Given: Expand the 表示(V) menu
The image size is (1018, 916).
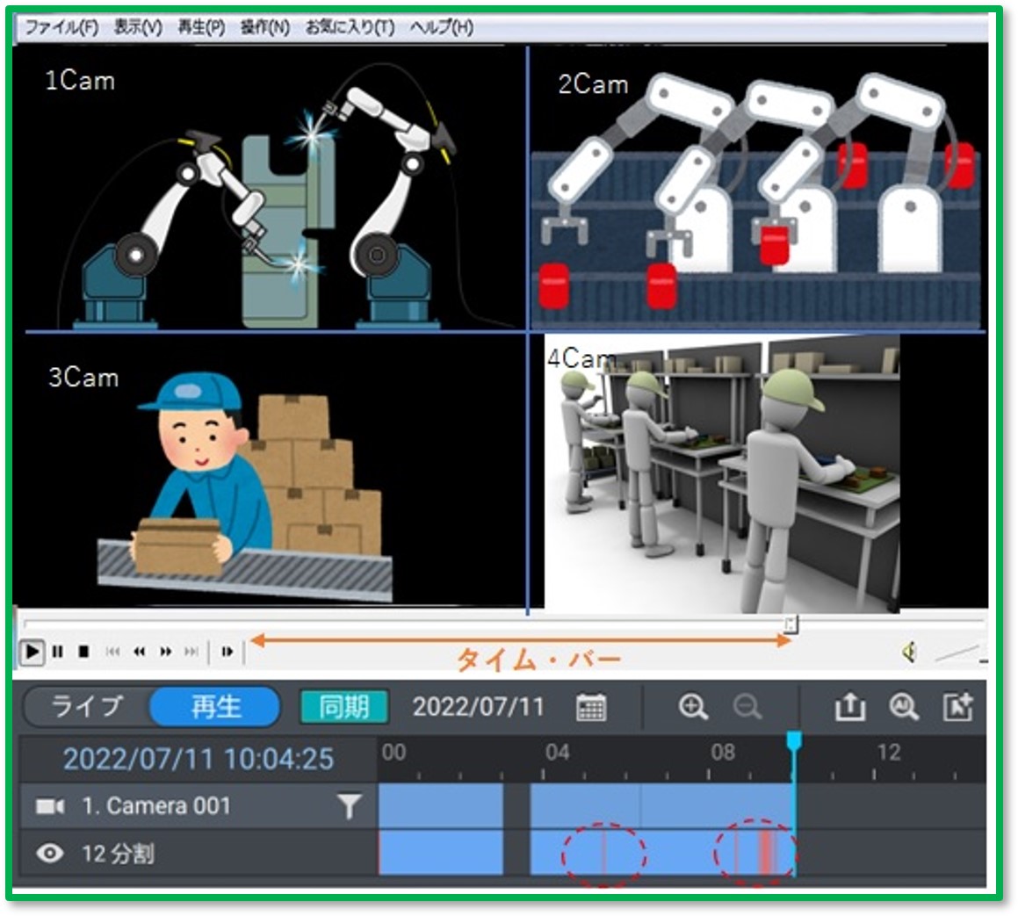Looking at the screenshot, I should click(138, 27).
